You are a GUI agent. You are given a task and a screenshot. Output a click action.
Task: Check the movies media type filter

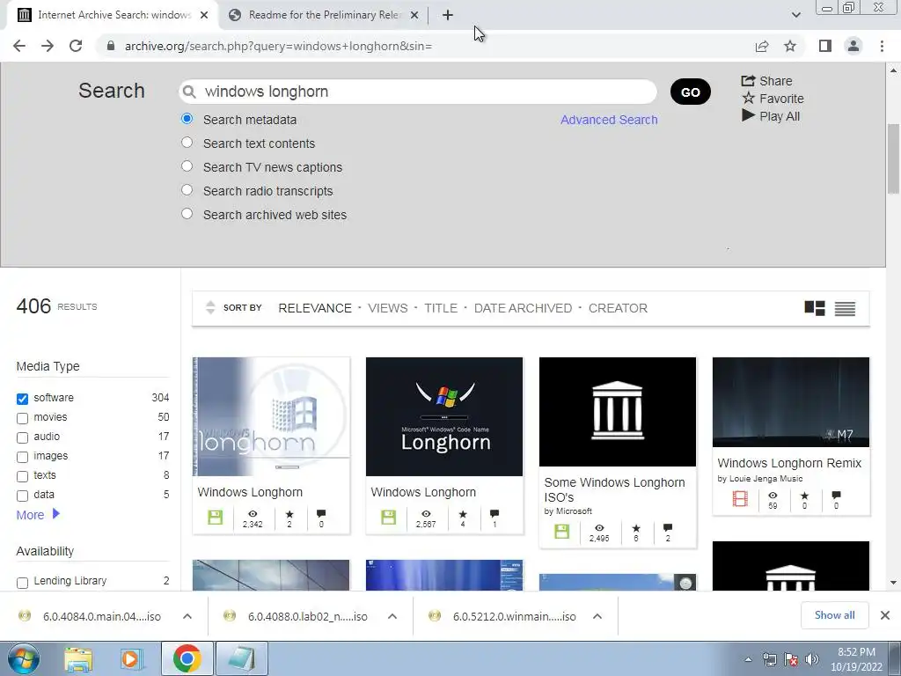point(22,418)
